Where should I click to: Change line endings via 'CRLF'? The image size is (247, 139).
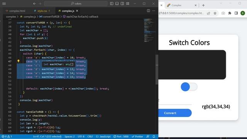[x=90, y=136]
